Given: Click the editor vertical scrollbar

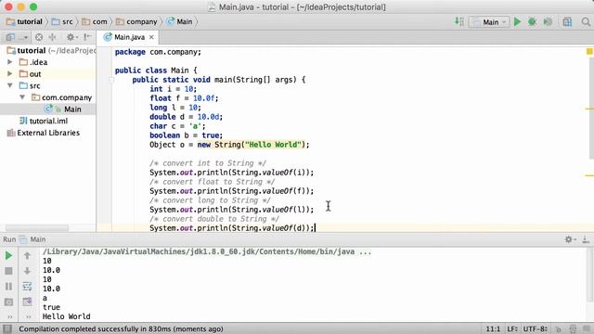Looking at the screenshot, I should (x=591, y=108).
